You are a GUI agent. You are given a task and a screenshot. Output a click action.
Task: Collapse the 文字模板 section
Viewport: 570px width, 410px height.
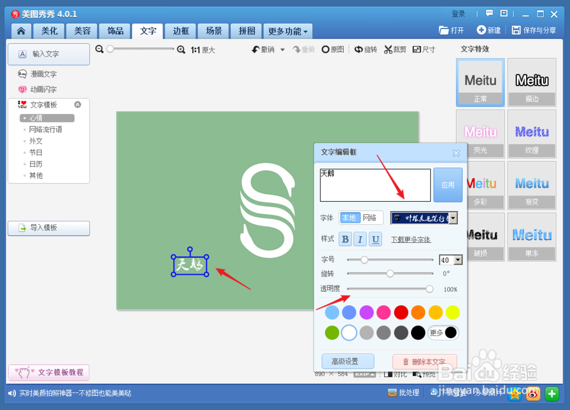pyautogui.click(x=78, y=105)
